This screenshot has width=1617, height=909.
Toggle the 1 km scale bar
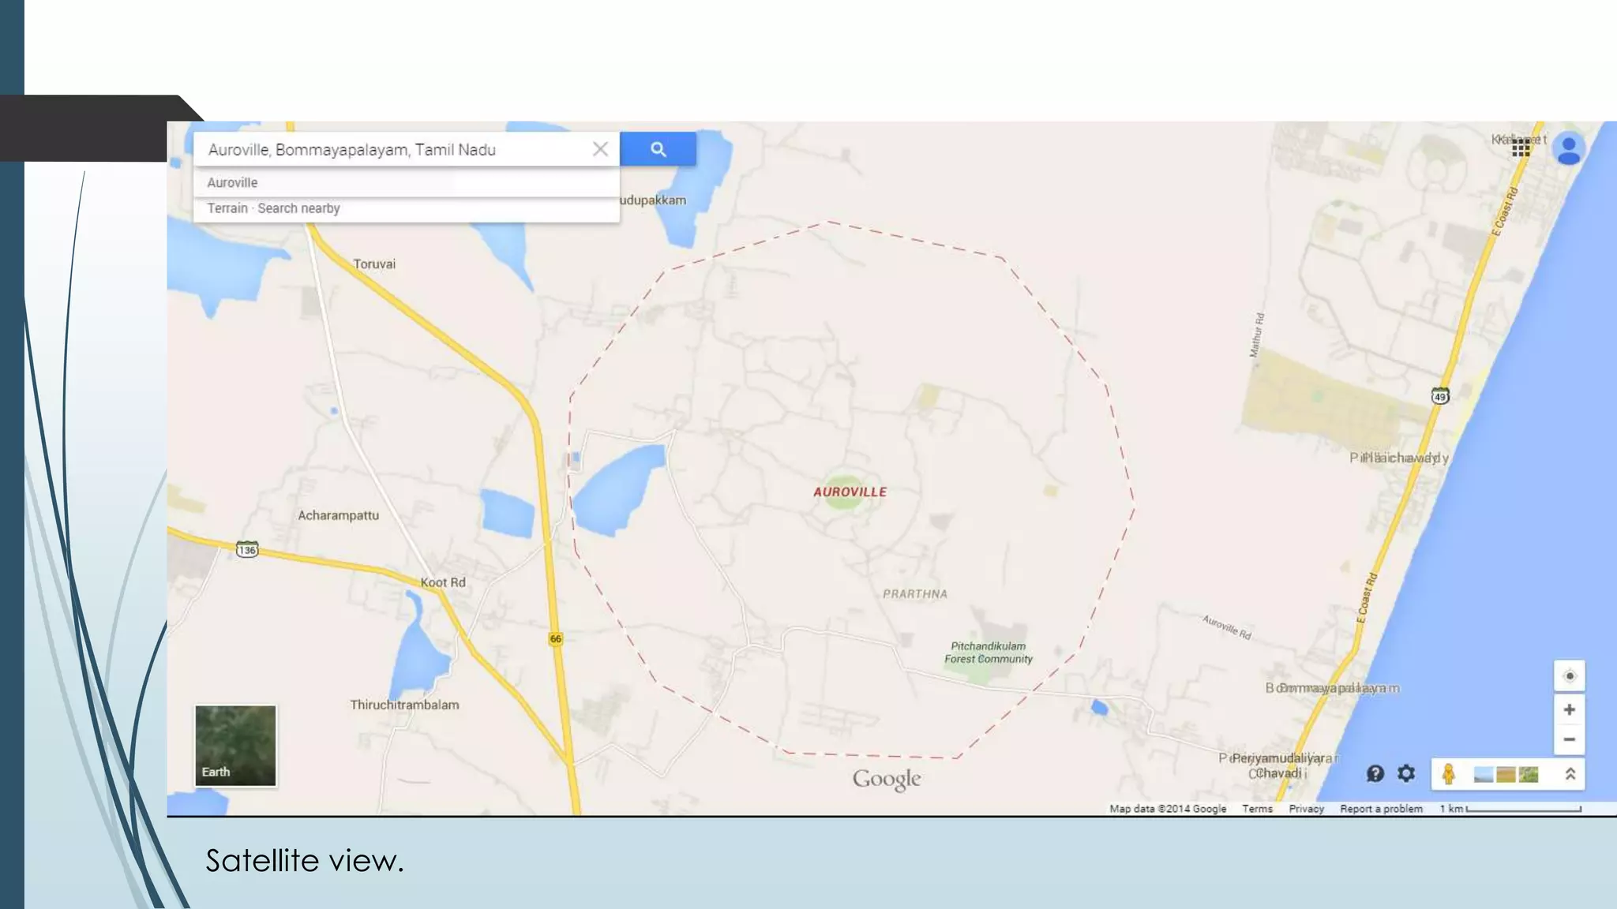tap(1510, 809)
